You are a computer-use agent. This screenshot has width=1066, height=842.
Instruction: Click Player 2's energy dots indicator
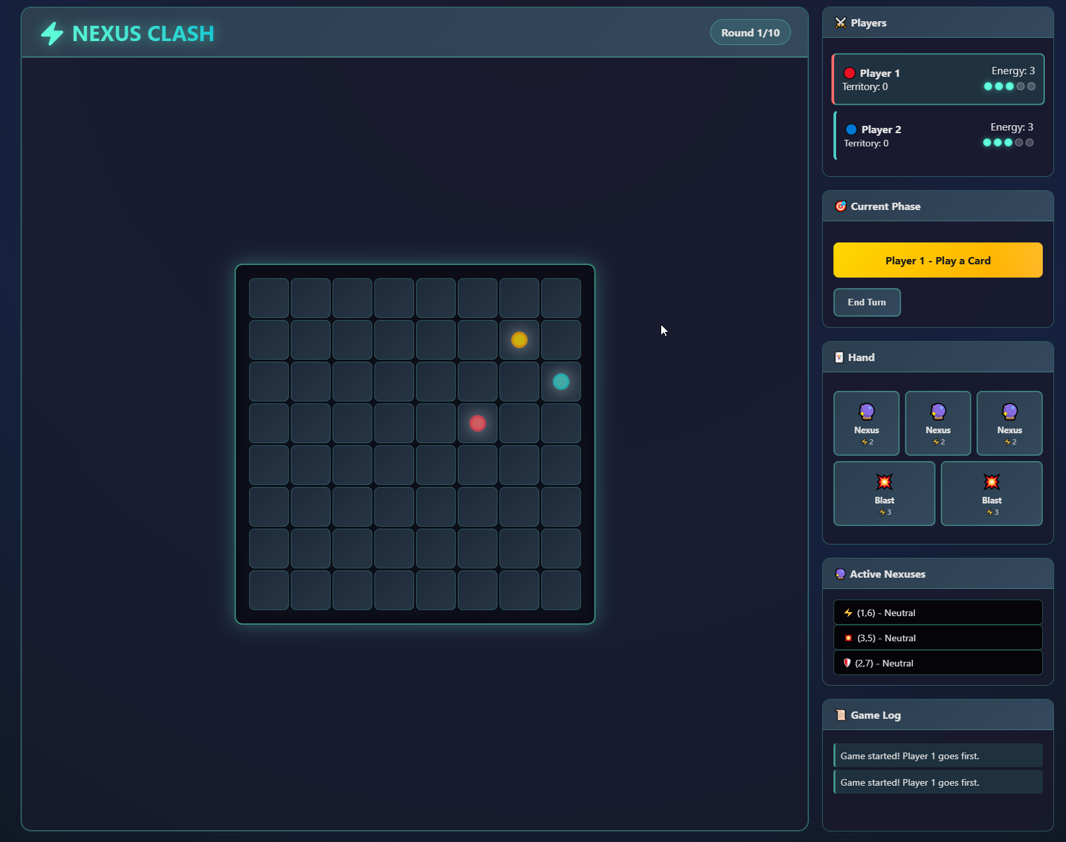[1008, 142]
